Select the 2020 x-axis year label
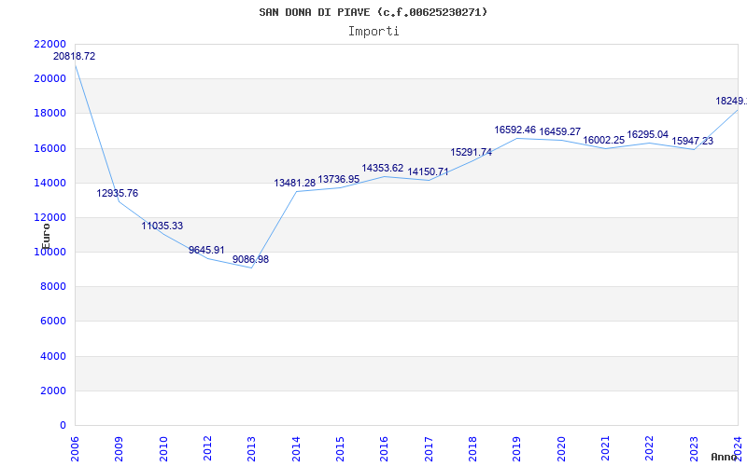 coord(561,448)
